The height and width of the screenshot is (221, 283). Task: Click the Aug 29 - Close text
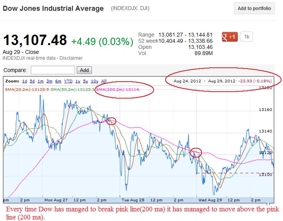[x=21, y=52]
